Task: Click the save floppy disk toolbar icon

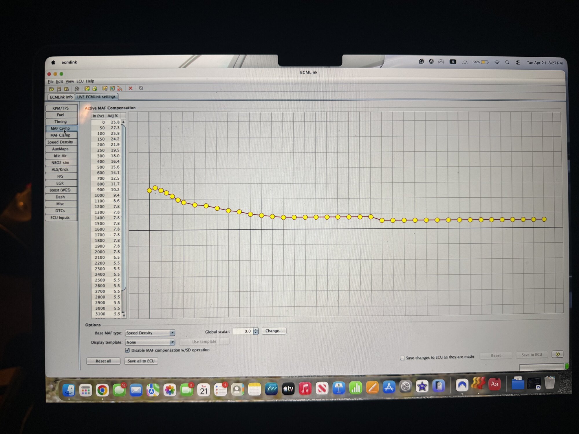Action: pos(59,89)
